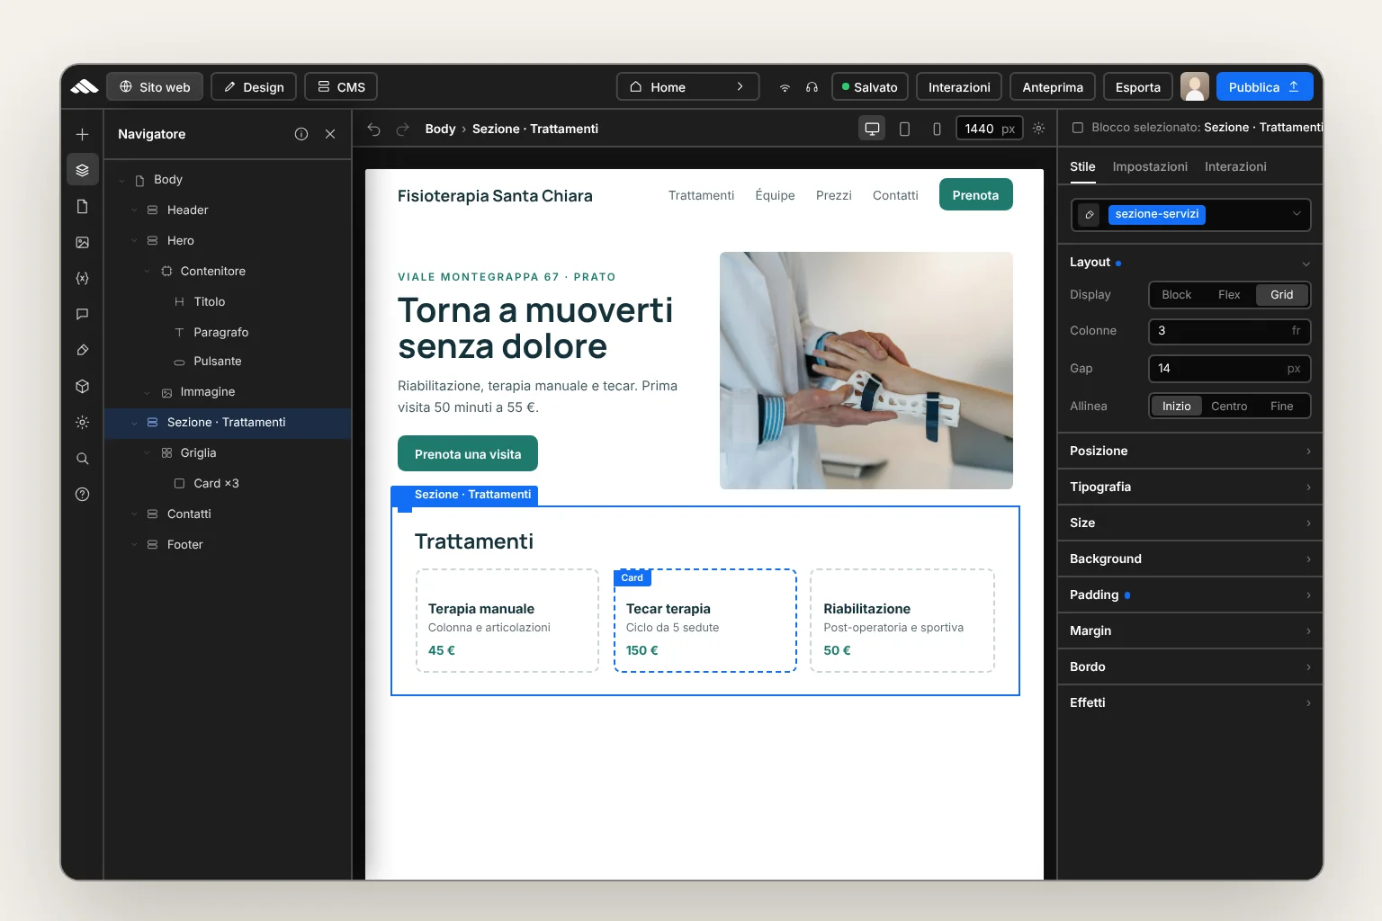
Task: Open the search icon in left sidebar
Action: point(82,458)
